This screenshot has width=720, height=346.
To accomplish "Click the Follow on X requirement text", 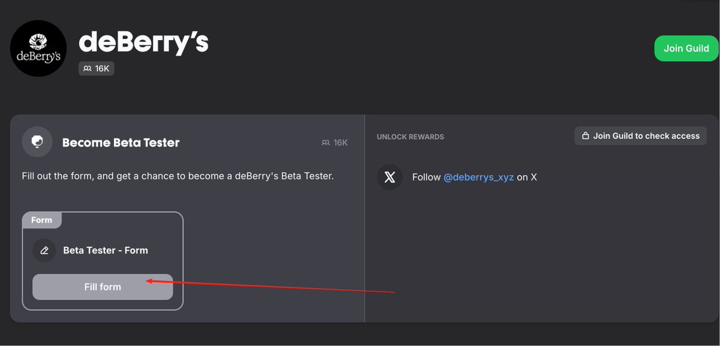I will (475, 177).
